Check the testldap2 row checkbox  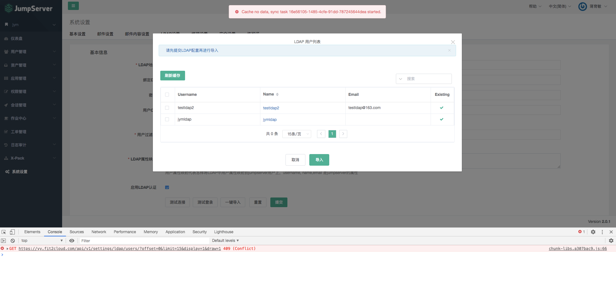tap(167, 108)
